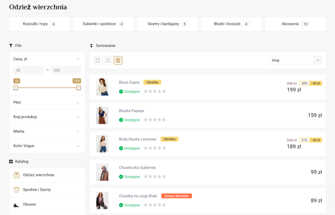The height and width of the screenshot is (215, 335).
Task: Click the minimum price field showing 35
Action: pyautogui.click(x=28, y=70)
